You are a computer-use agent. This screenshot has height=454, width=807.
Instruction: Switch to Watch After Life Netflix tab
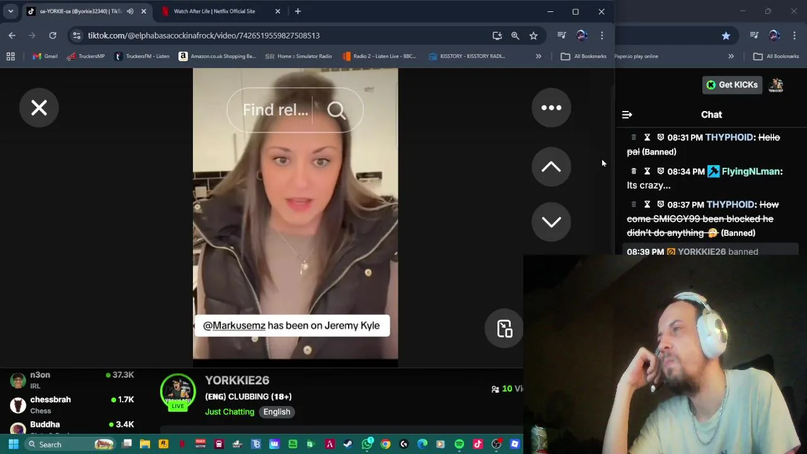tap(214, 11)
